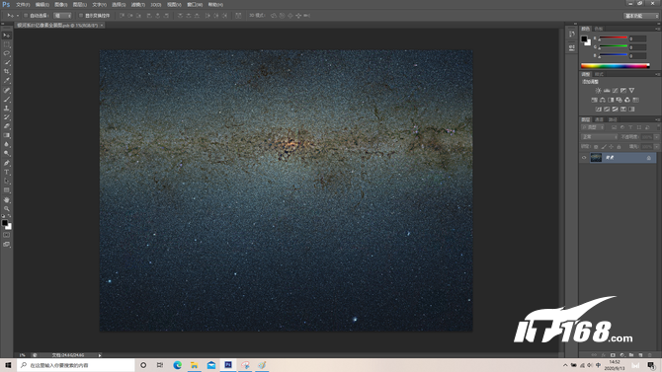This screenshot has width=662, height=372.
Task: Add a Vibrance adjustment (triangle icon)
Action: click(631, 90)
